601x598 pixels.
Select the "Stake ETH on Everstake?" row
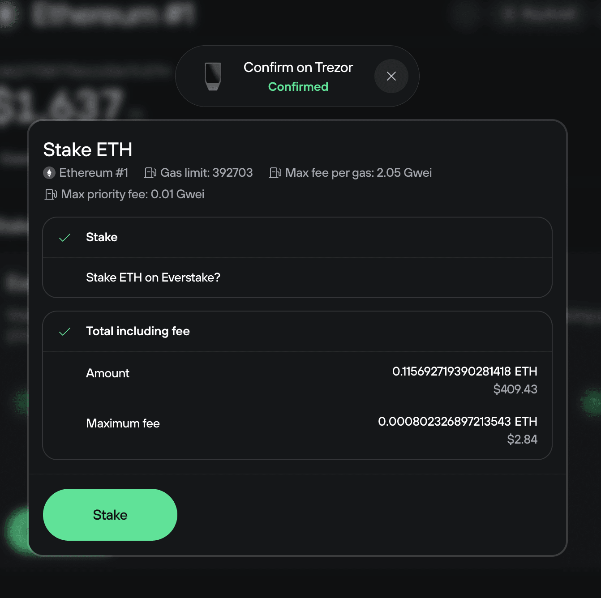click(x=153, y=278)
